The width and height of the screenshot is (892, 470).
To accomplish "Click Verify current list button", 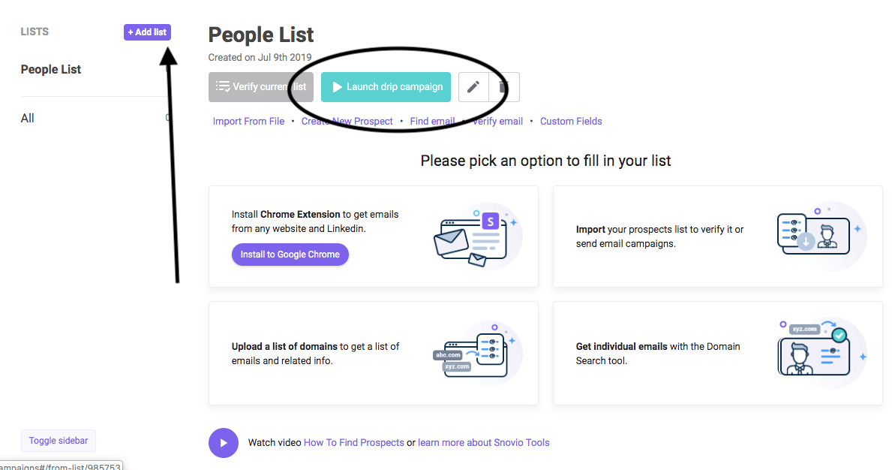I will 260,87.
